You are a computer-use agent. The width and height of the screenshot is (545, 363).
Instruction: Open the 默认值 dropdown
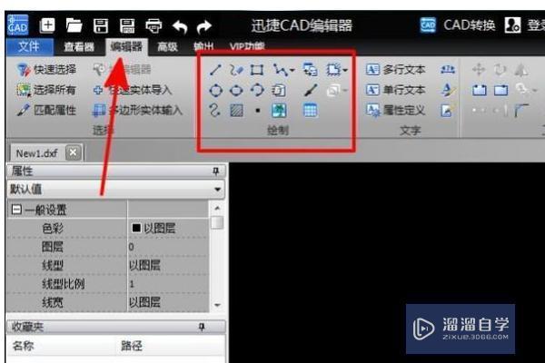(x=218, y=190)
